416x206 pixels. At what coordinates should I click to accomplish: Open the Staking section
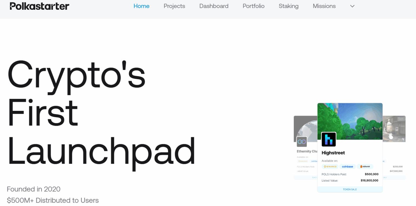(x=288, y=6)
